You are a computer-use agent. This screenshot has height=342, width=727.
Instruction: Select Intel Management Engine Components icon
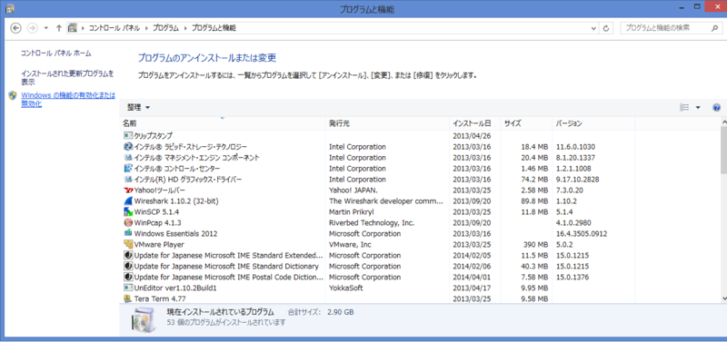pos(128,157)
